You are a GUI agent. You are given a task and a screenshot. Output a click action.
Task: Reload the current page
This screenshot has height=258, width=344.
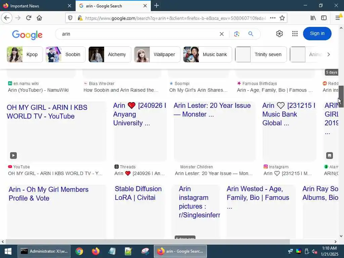click(x=29, y=18)
